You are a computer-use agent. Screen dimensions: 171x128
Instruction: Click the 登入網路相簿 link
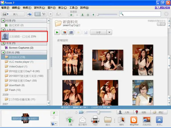[162, 8]
